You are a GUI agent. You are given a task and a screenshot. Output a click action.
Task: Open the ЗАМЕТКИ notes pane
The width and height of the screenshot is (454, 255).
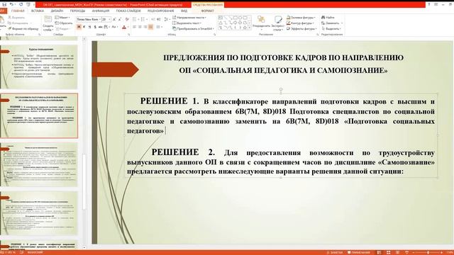334,253
